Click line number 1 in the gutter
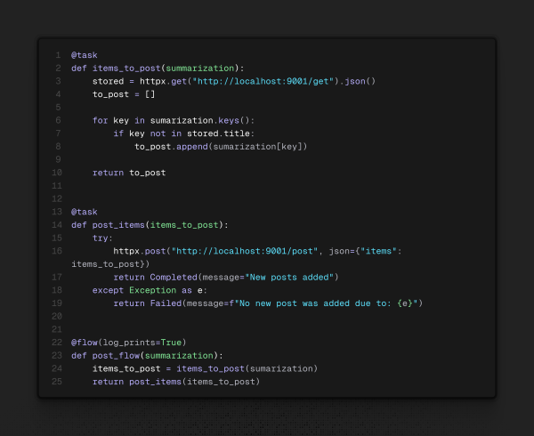534x436 pixels. click(58, 55)
